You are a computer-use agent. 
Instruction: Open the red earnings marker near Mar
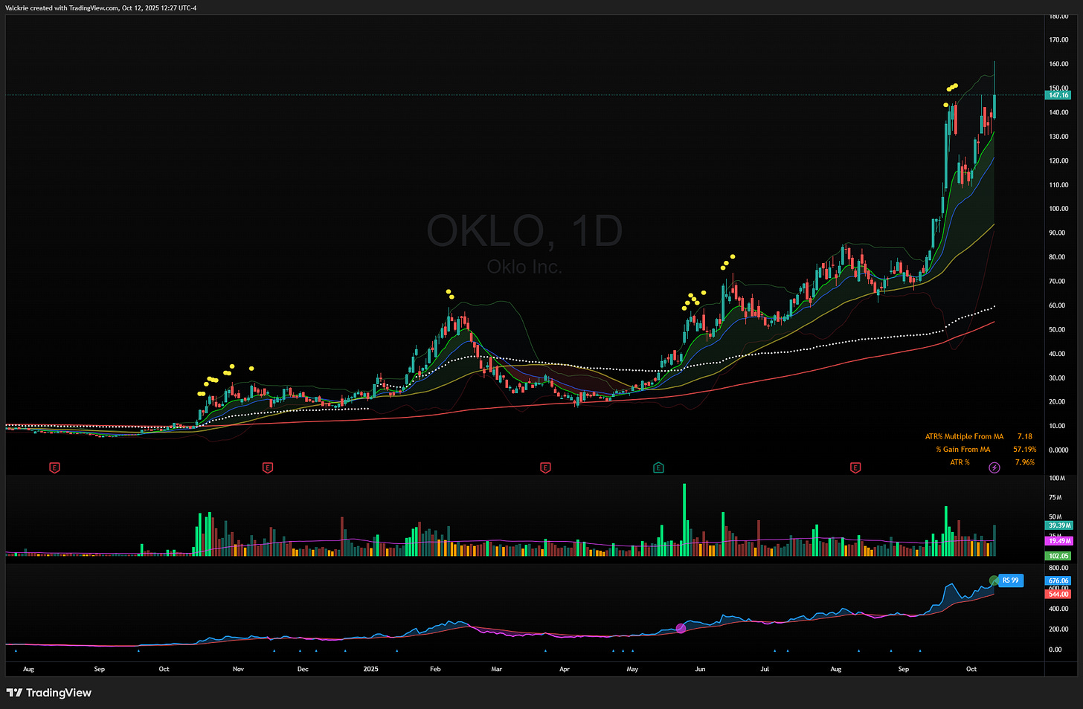click(x=545, y=467)
